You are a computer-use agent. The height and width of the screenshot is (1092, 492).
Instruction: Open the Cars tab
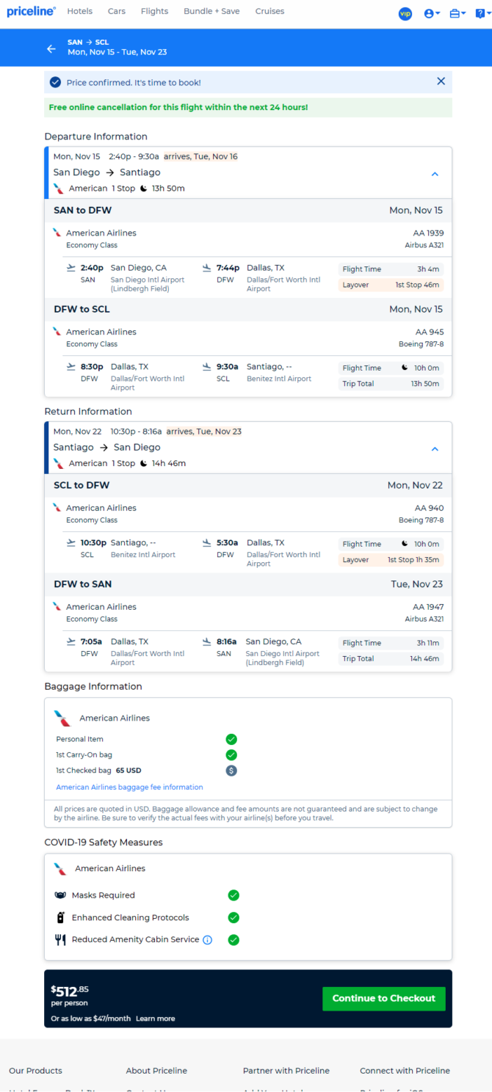(116, 12)
